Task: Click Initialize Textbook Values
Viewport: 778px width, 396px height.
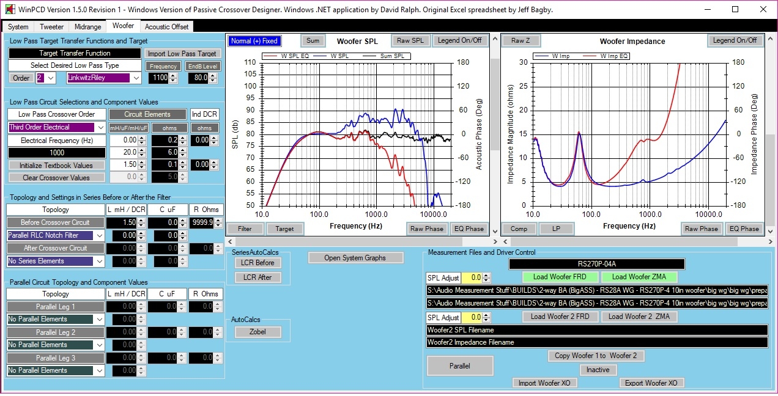Action: tap(56, 166)
